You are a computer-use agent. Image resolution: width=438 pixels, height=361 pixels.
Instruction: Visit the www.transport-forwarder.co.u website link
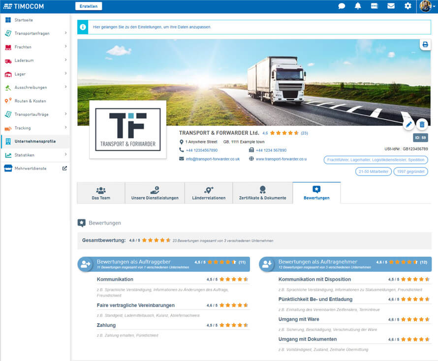pyautogui.click(x=281, y=159)
